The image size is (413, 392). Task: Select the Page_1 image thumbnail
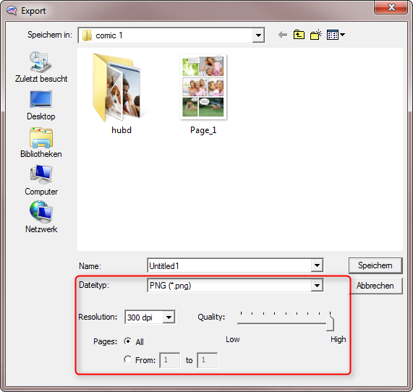(x=203, y=94)
